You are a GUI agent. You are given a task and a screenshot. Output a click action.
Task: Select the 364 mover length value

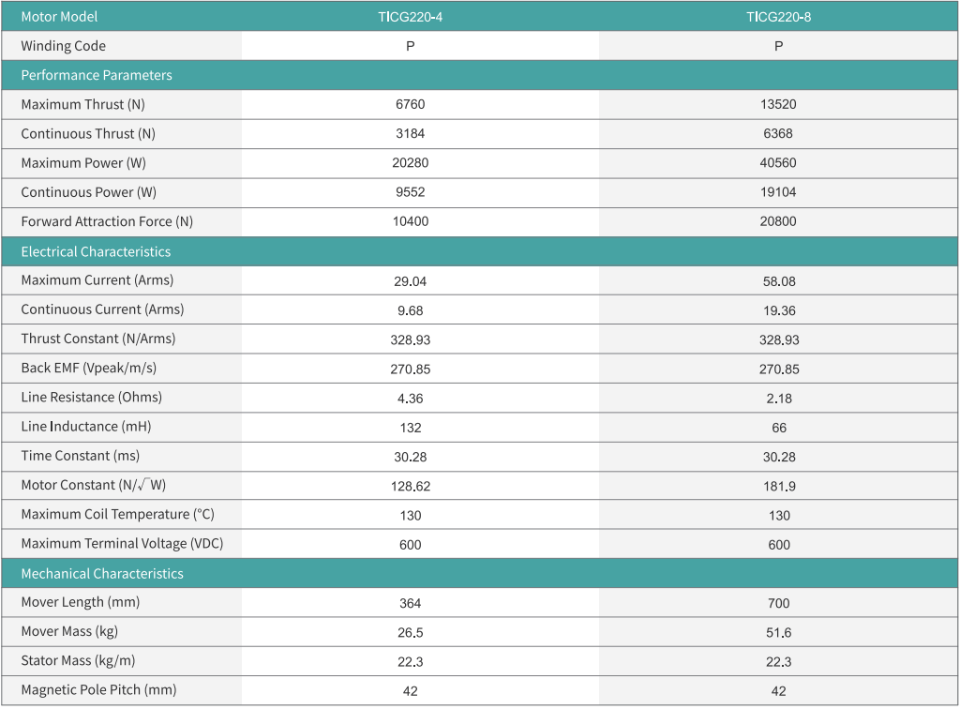point(410,603)
